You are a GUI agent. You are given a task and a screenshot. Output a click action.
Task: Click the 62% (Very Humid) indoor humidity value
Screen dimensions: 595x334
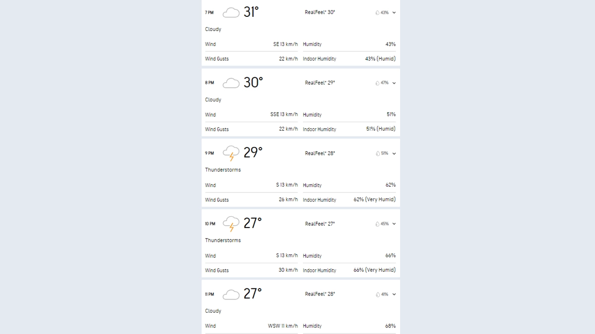[x=374, y=199]
